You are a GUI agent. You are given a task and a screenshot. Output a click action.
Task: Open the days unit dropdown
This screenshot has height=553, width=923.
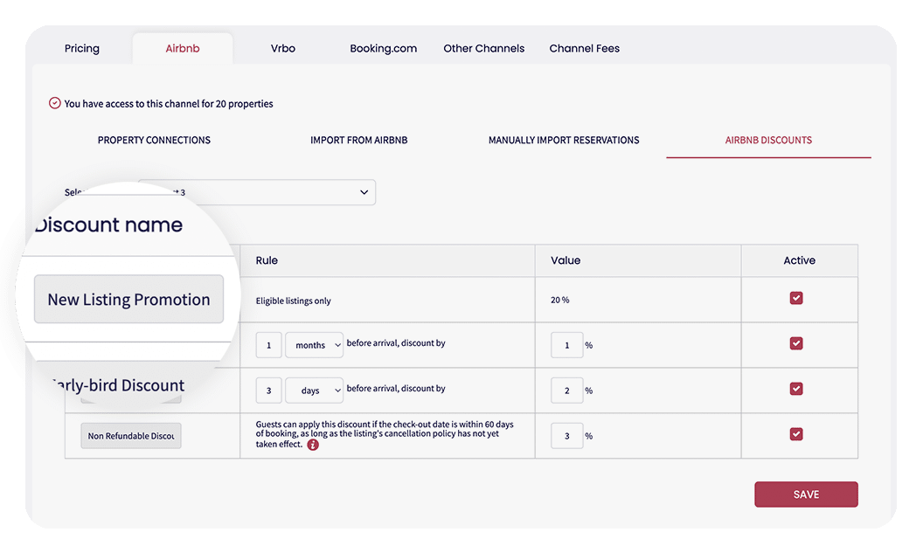click(315, 390)
